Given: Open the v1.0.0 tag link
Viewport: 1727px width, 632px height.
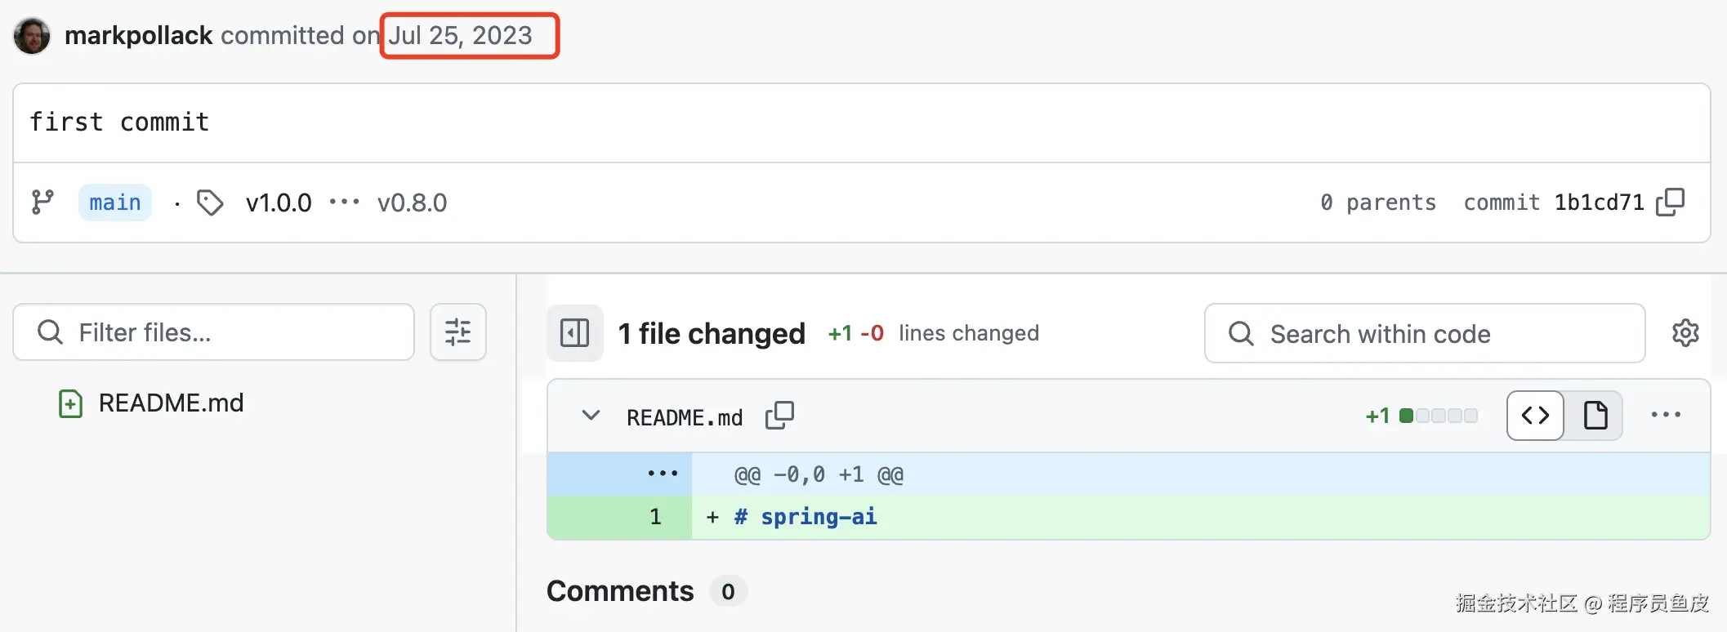Looking at the screenshot, I should pyautogui.click(x=279, y=203).
